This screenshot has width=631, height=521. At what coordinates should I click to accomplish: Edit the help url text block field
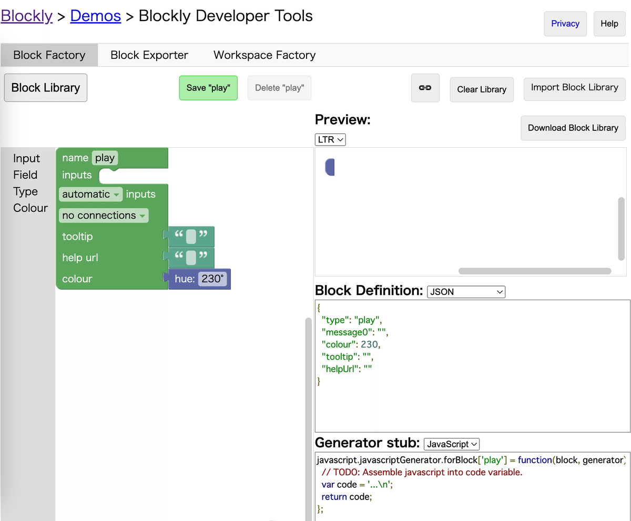[x=191, y=258]
